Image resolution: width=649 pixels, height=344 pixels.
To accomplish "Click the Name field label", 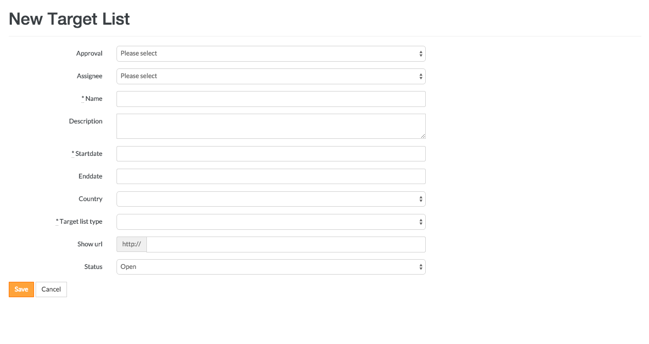I will click(94, 99).
